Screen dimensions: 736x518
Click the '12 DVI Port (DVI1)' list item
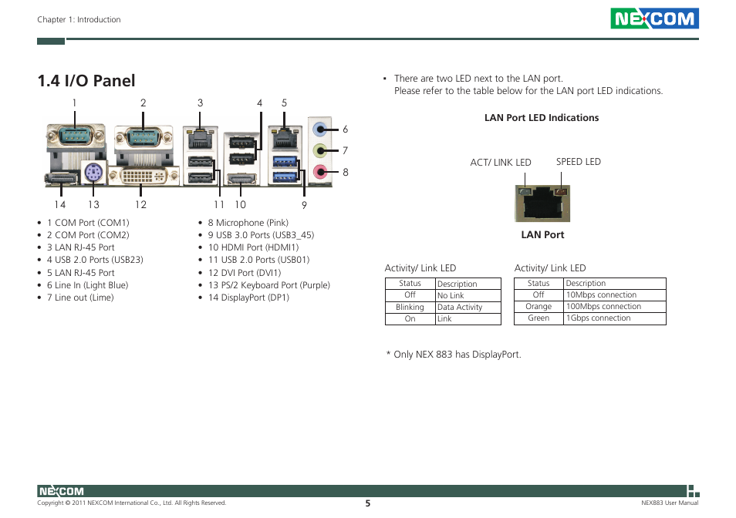coord(245,273)
